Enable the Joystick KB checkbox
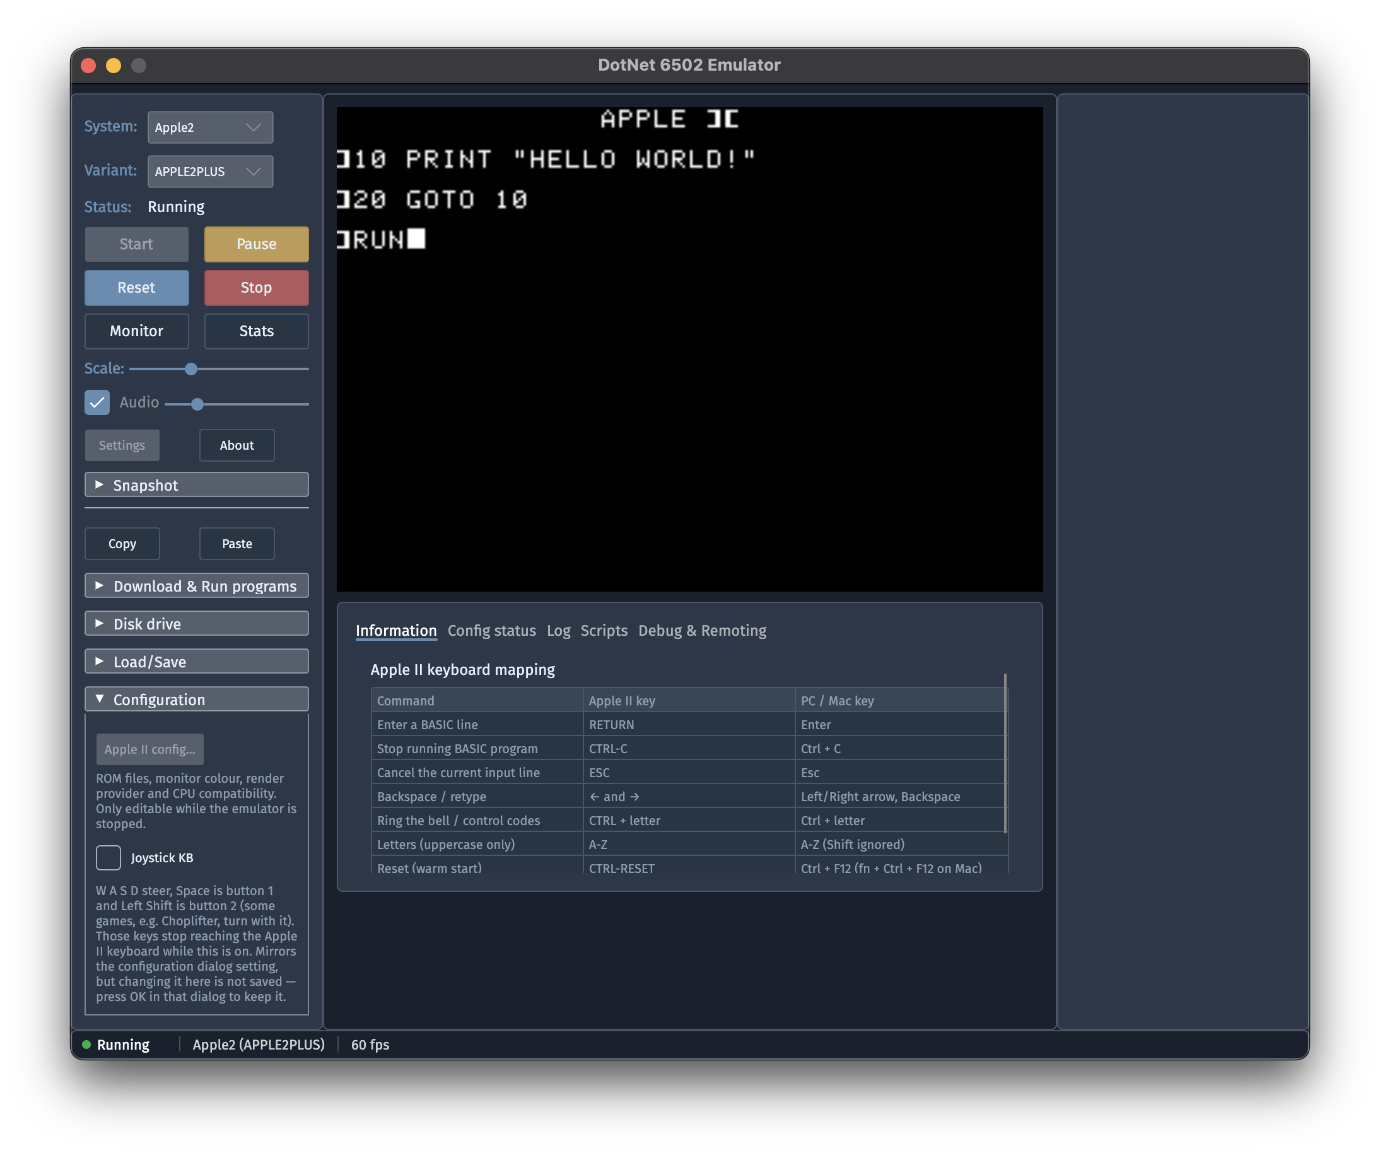Screen dimensions: 1380x1153 pos(108,858)
